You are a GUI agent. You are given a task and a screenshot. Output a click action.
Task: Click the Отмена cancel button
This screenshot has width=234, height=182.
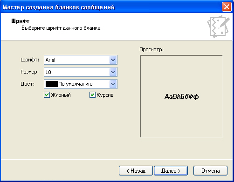tap(210, 171)
